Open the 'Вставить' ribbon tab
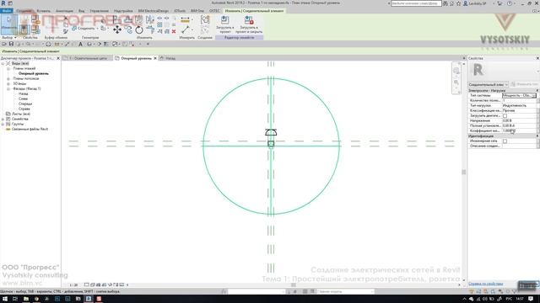This screenshot has width=540, height=303. pos(43,11)
